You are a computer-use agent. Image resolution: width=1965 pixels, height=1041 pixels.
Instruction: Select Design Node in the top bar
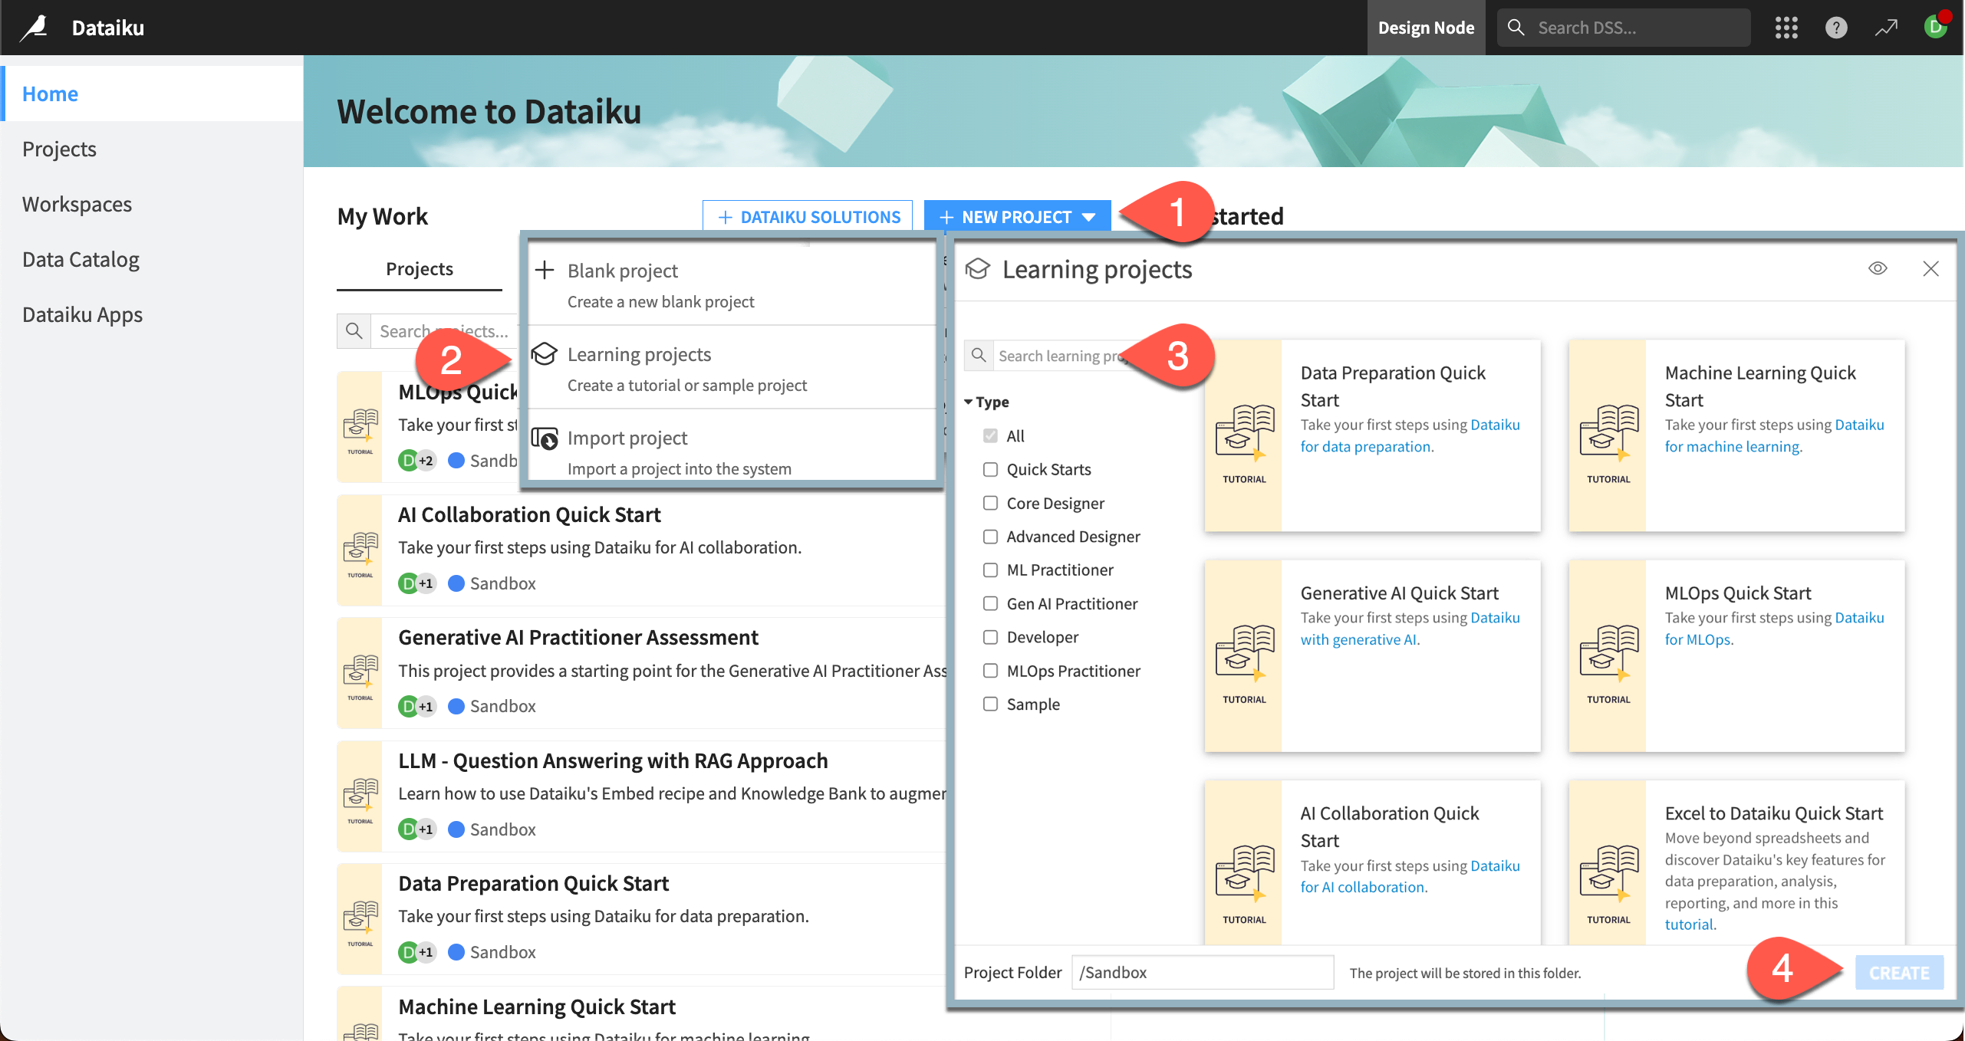tap(1426, 27)
